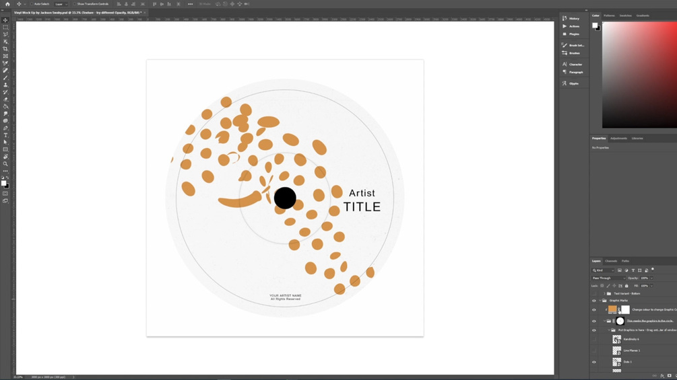Open the Paragraph panel button

click(573, 72)
